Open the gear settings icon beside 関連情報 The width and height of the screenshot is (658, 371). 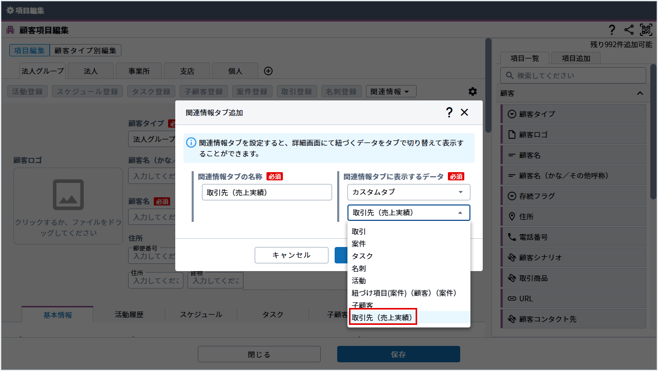point(472,91)
